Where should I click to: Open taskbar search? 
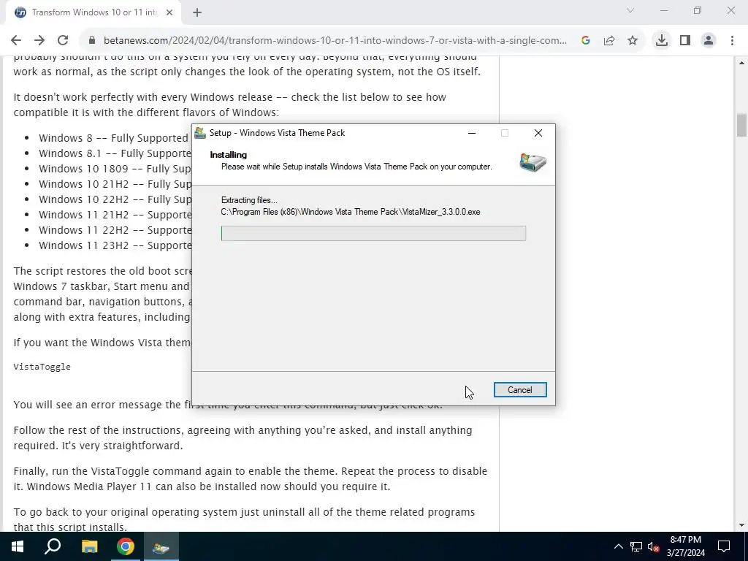coord(53,546)
